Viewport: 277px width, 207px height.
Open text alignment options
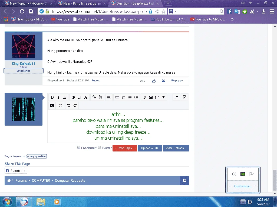(x=109, y=97)
